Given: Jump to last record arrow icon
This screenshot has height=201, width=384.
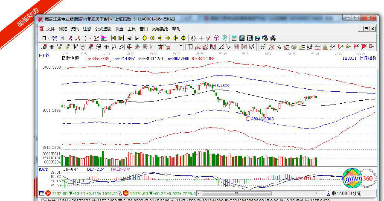Looking at the screenshot, I should 121,38.
